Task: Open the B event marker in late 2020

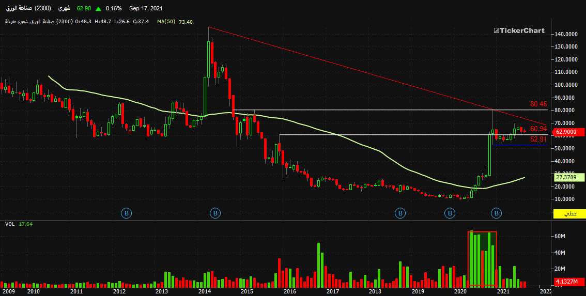Action: click(x=496, y=213)
